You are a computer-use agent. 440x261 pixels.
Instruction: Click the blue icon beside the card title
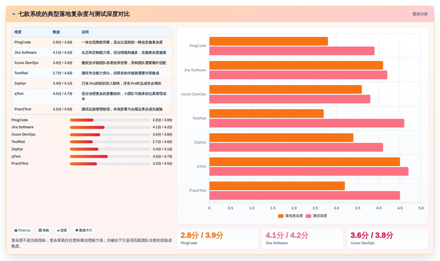[14, 14]
